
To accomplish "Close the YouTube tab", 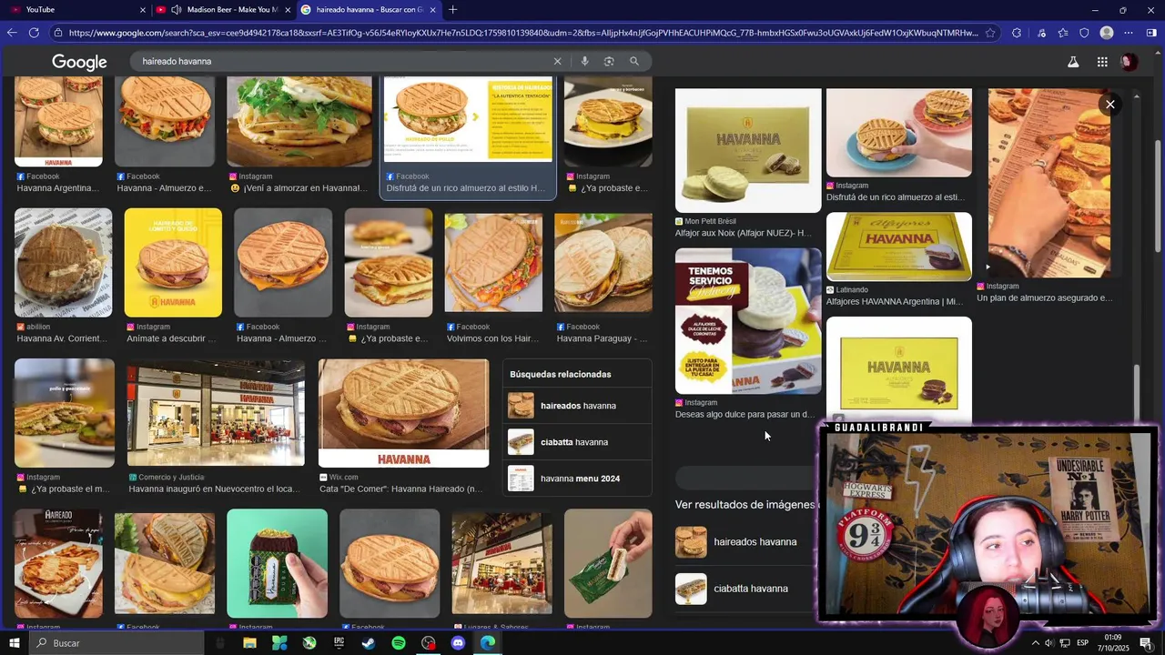I will (x=142, y=10).
